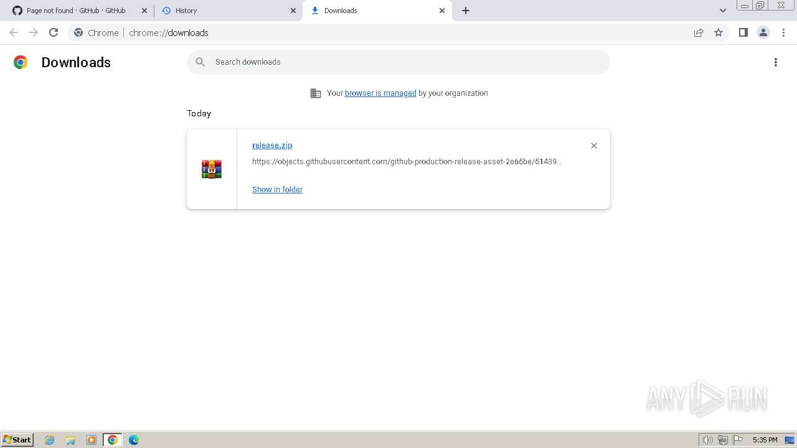
Task: Click the share page icon in address bar
Action: tap(699, 32)
